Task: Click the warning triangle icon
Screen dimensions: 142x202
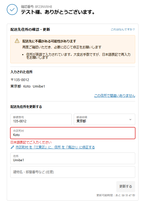Action: [x=17, y=41]
